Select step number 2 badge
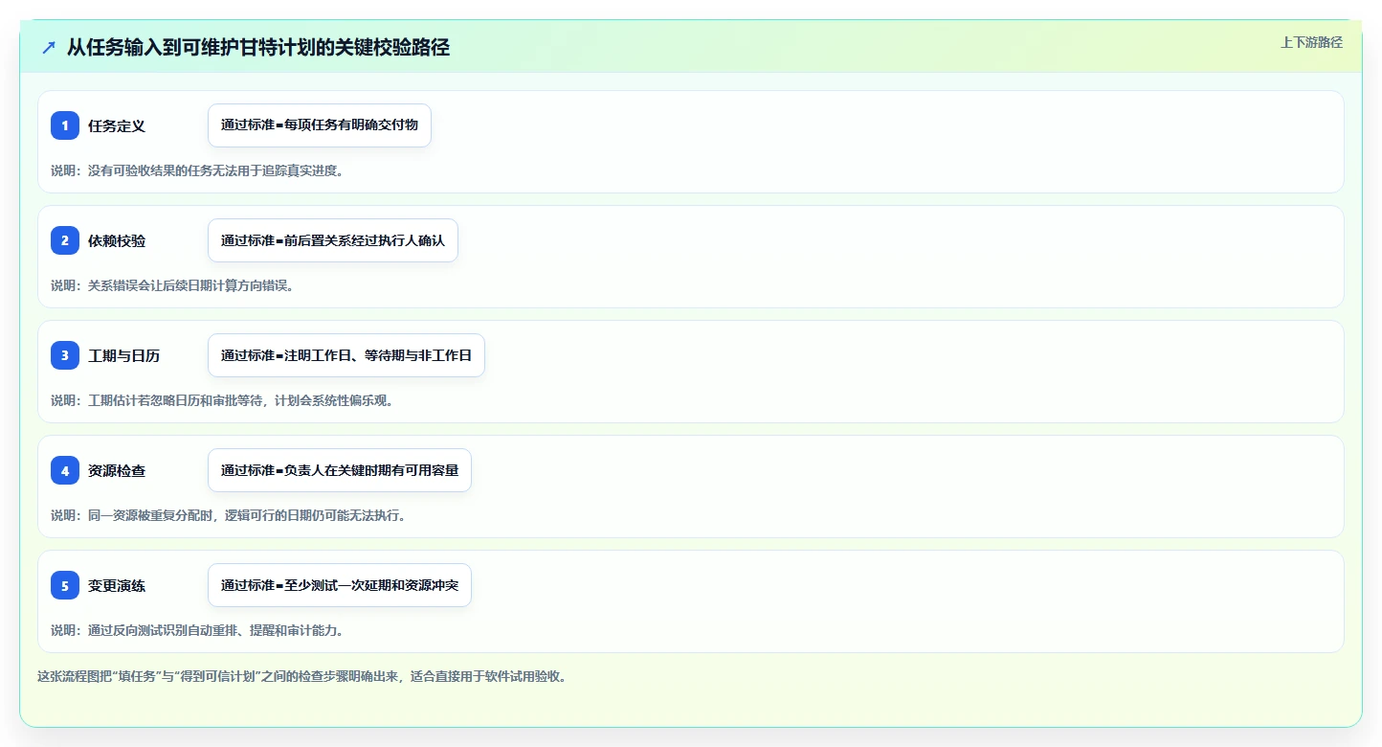Screen dimensions: 1382x747 pyautogui.click(x=65, y=240)
